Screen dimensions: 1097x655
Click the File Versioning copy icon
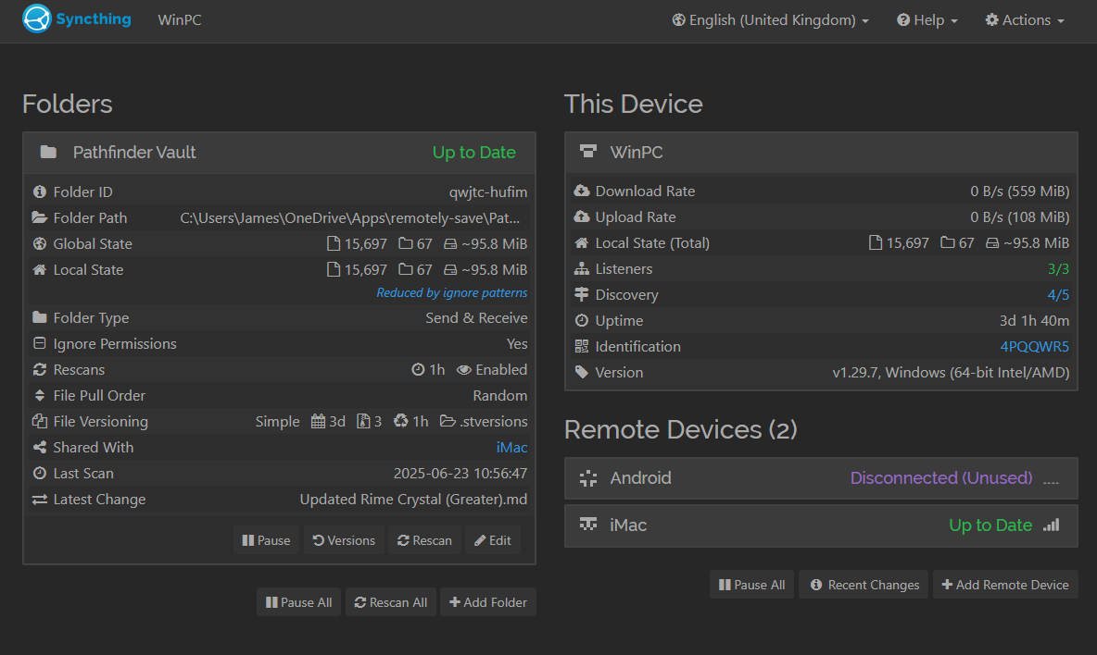40,421
